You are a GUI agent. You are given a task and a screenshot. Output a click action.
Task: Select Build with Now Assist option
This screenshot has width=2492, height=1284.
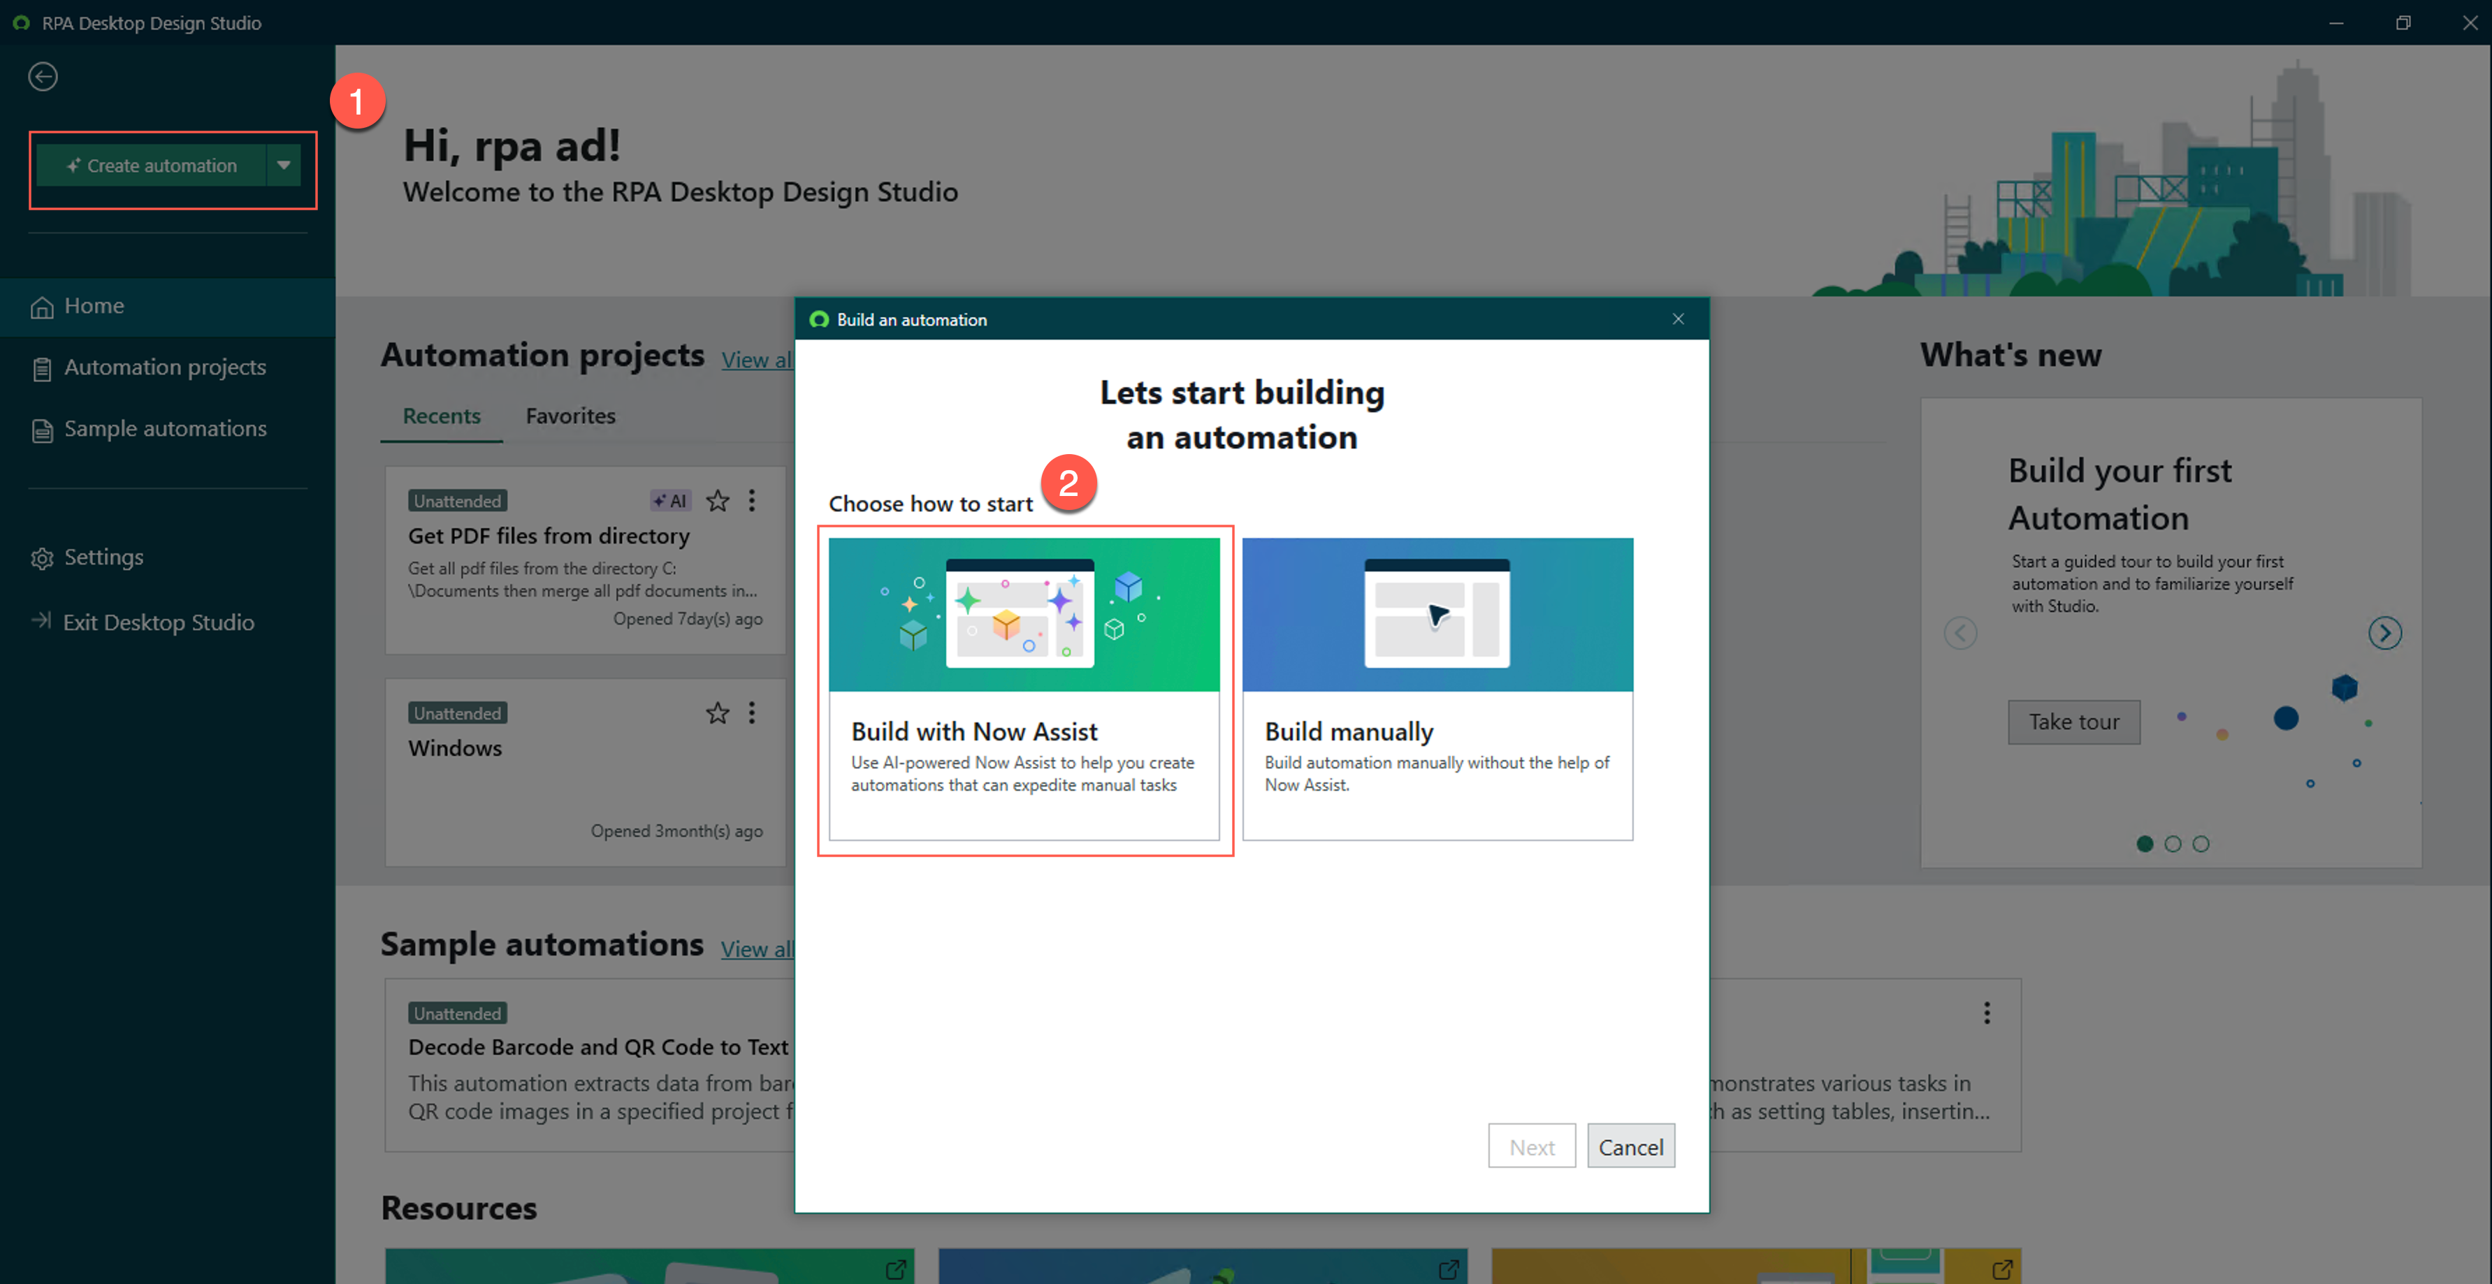tap(1024, 690)
